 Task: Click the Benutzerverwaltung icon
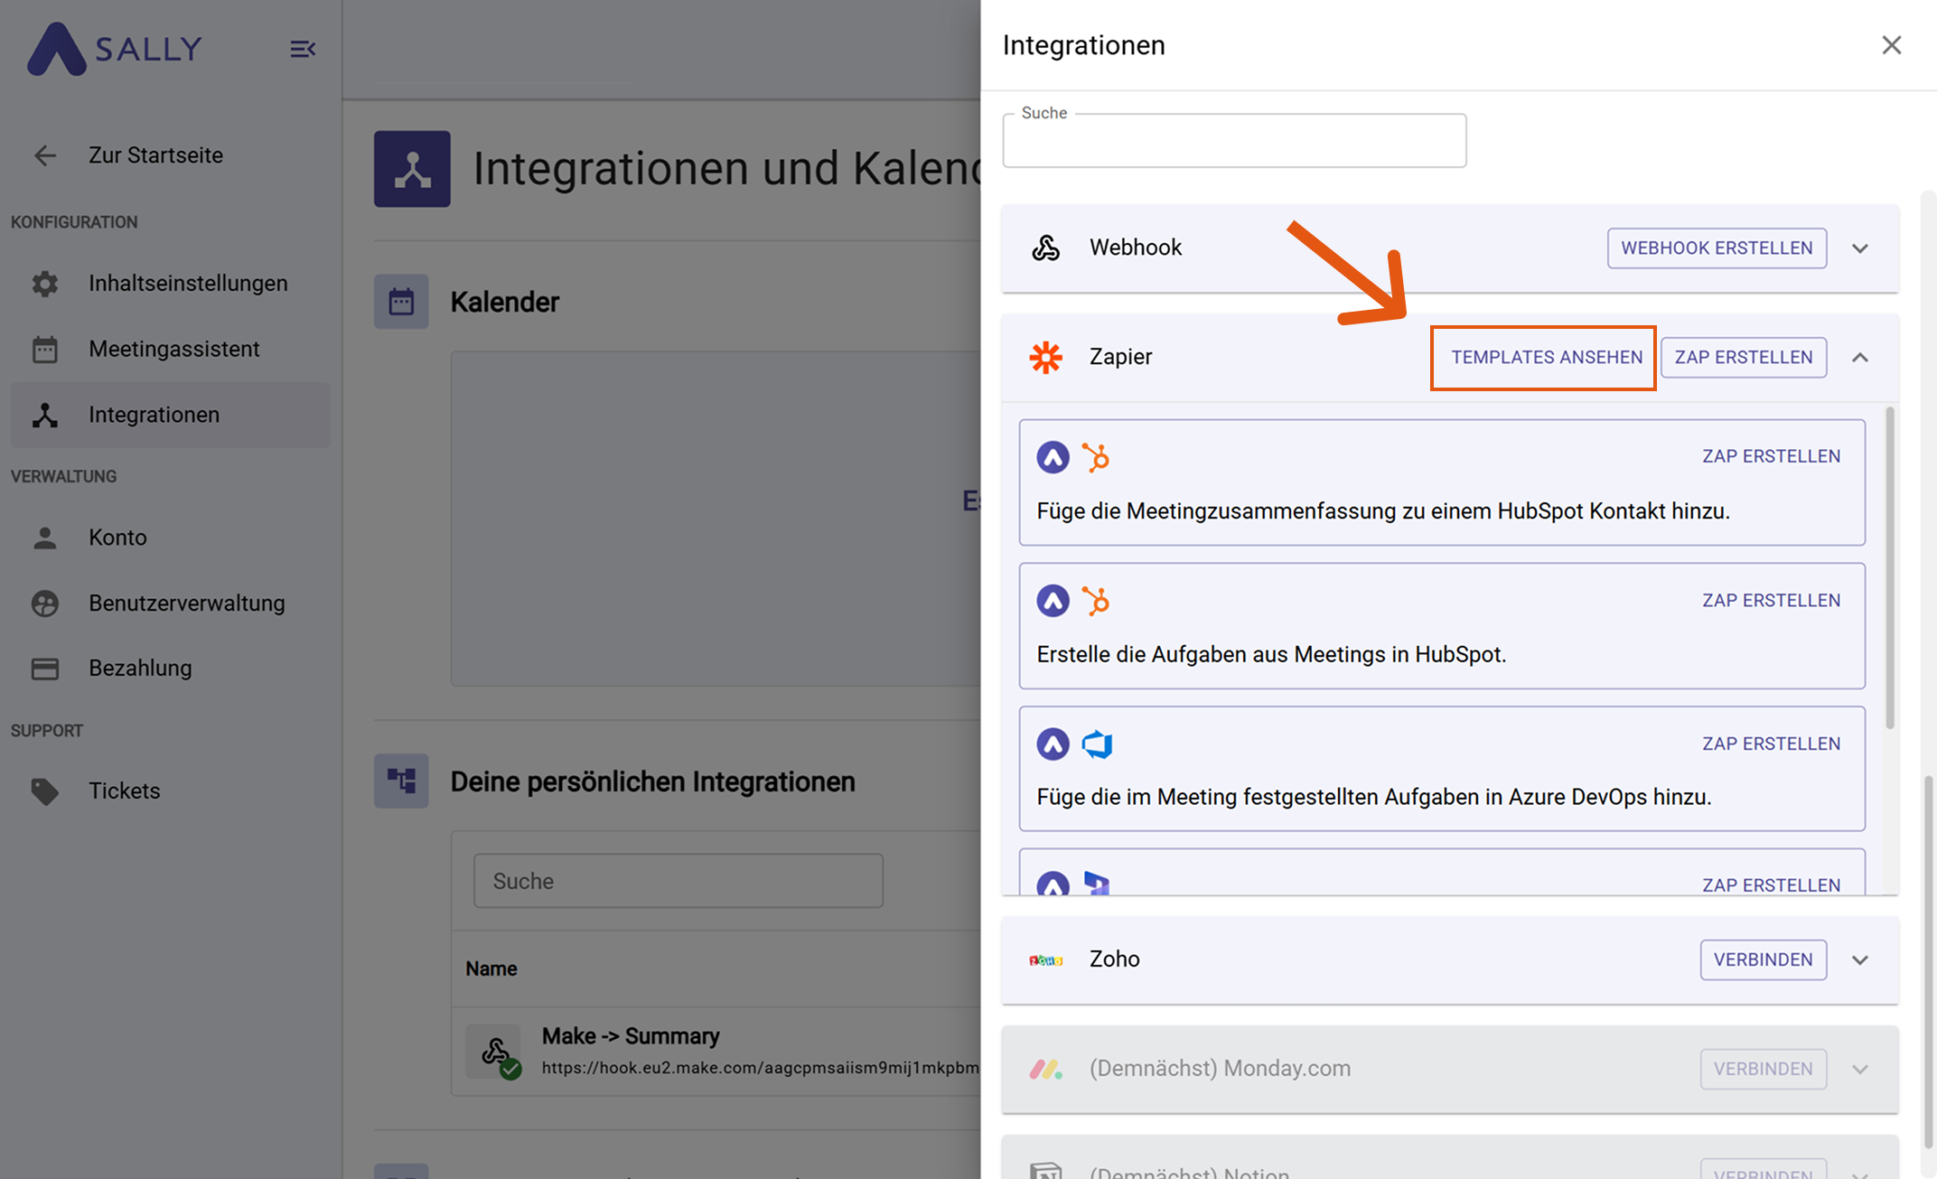click(x=45, y=604)
